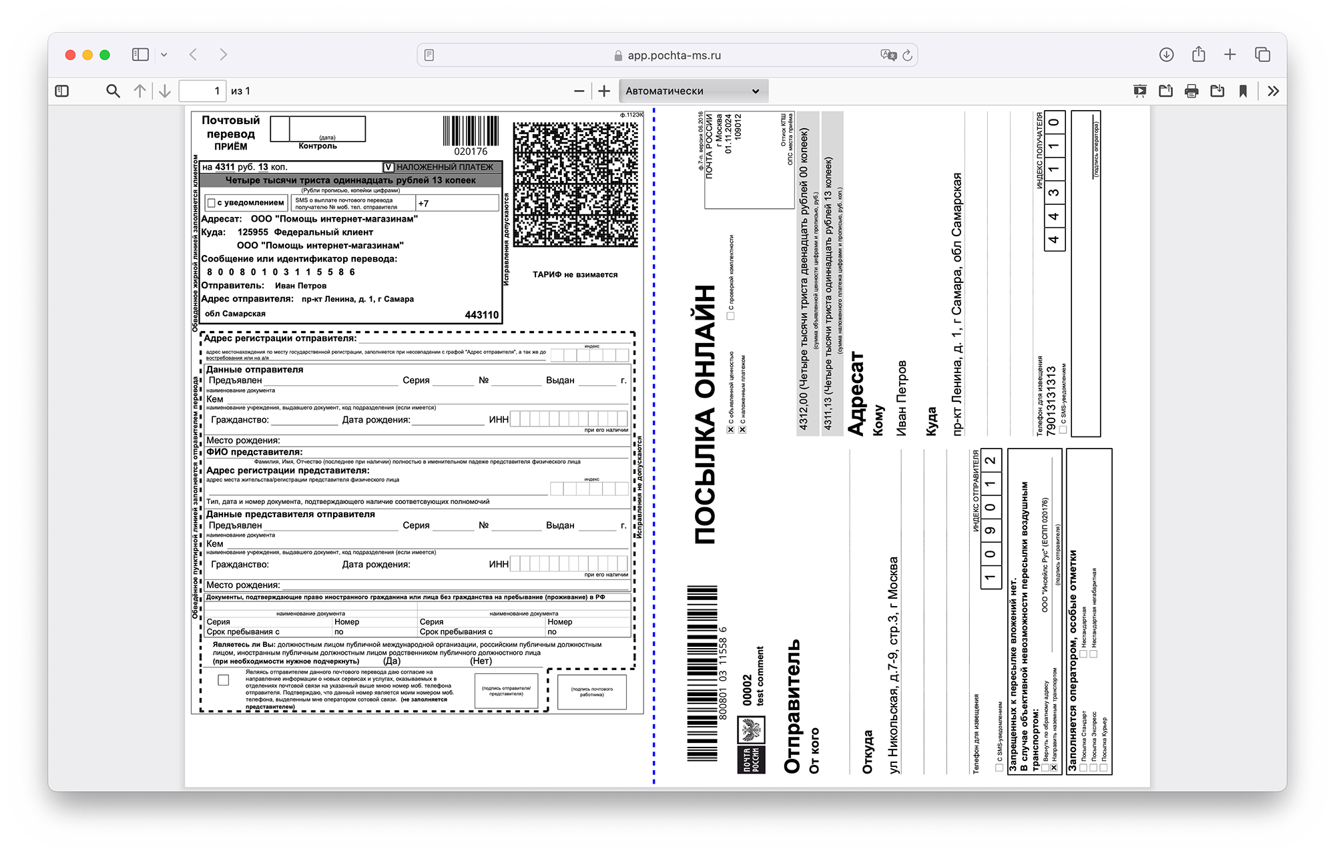Expand more tools with double-chevron

coord(1273,91)
